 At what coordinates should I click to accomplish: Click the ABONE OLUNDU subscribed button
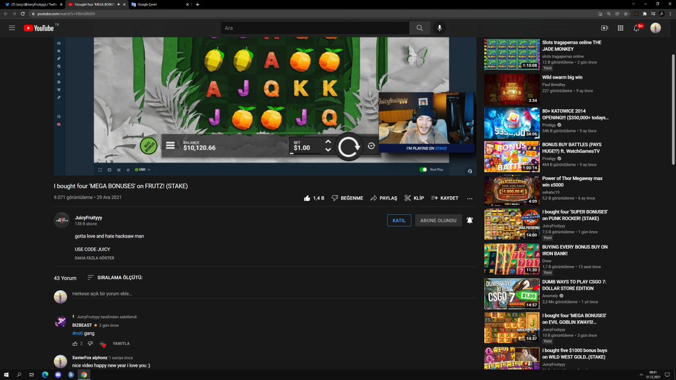[438, 221]
